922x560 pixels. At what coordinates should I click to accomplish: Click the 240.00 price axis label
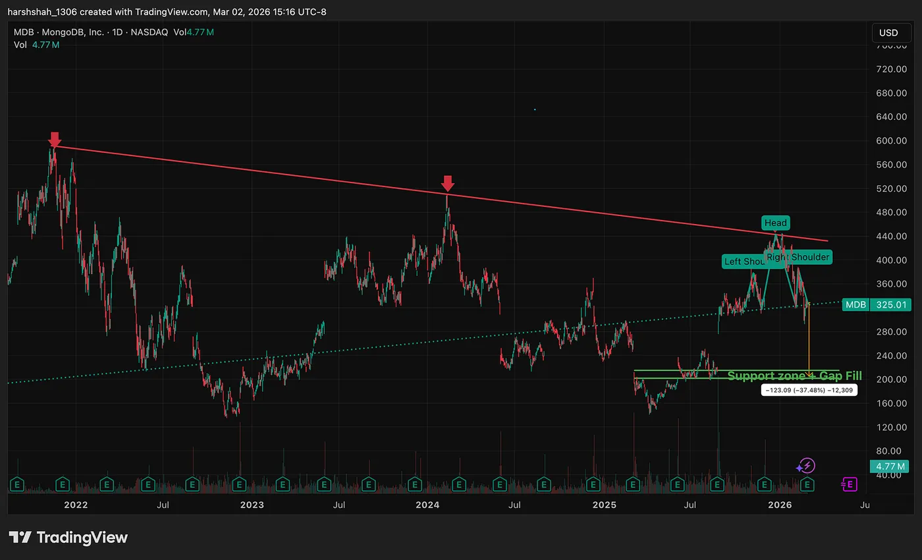tap(892, 355)
